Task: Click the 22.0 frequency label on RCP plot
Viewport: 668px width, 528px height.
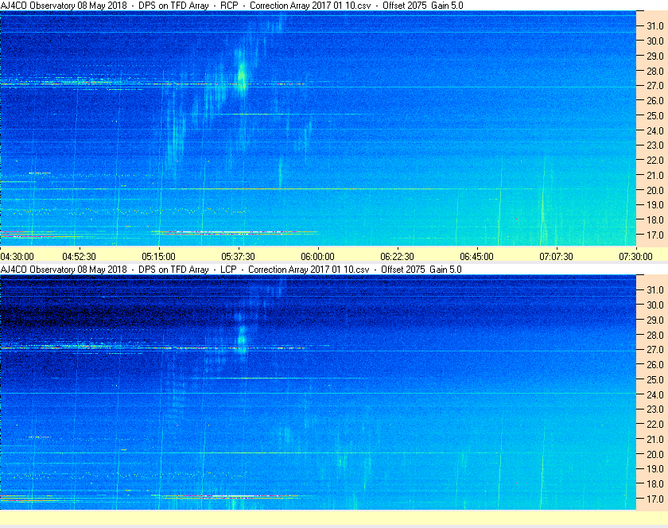Action: [x=655, y=161]
